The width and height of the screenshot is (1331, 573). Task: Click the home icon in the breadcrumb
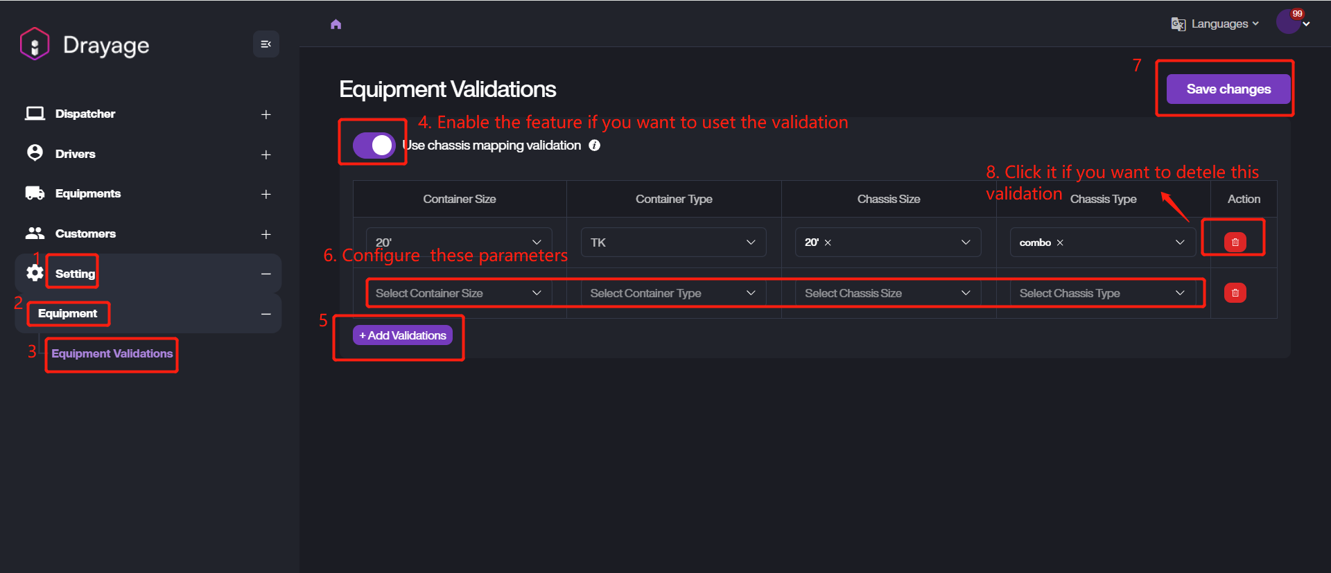pyautogui.click(x=336, y=24)
